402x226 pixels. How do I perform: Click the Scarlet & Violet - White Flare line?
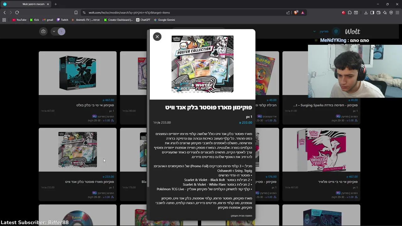pos(217,185)
